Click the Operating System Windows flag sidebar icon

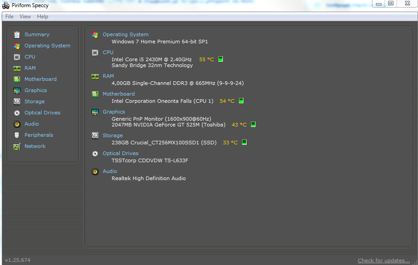coord(17,46)
